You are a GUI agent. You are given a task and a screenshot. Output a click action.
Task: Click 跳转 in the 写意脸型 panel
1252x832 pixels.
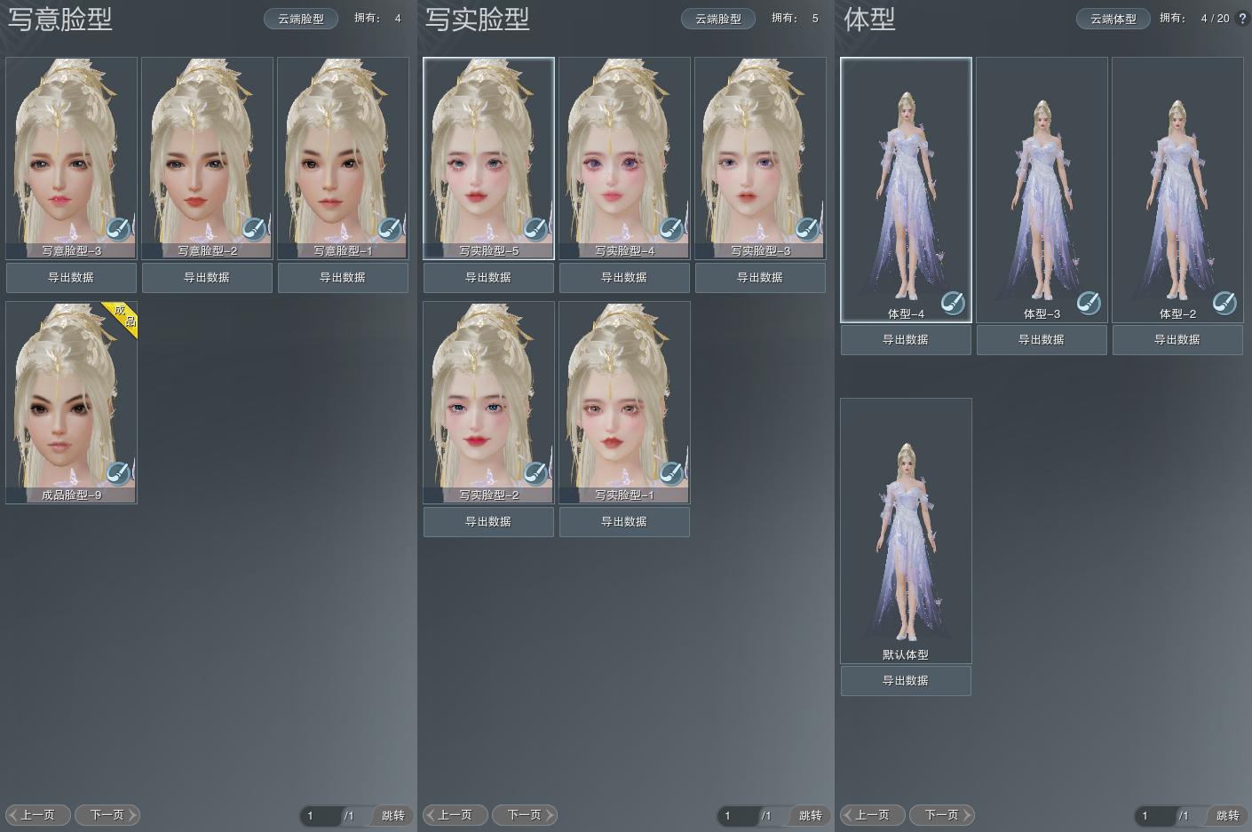pyautogui.click(x=392, y=815)
